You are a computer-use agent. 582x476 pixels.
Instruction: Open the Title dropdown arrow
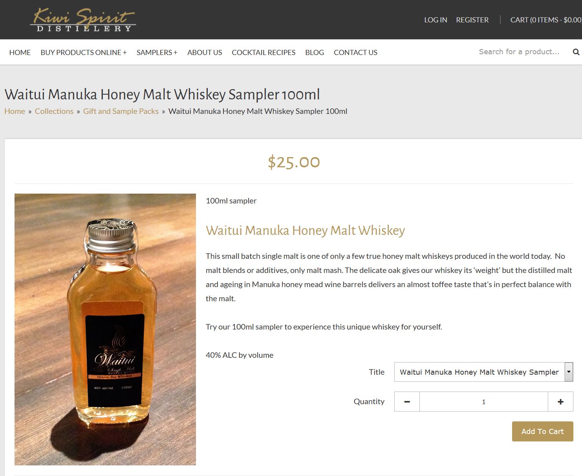569,372
